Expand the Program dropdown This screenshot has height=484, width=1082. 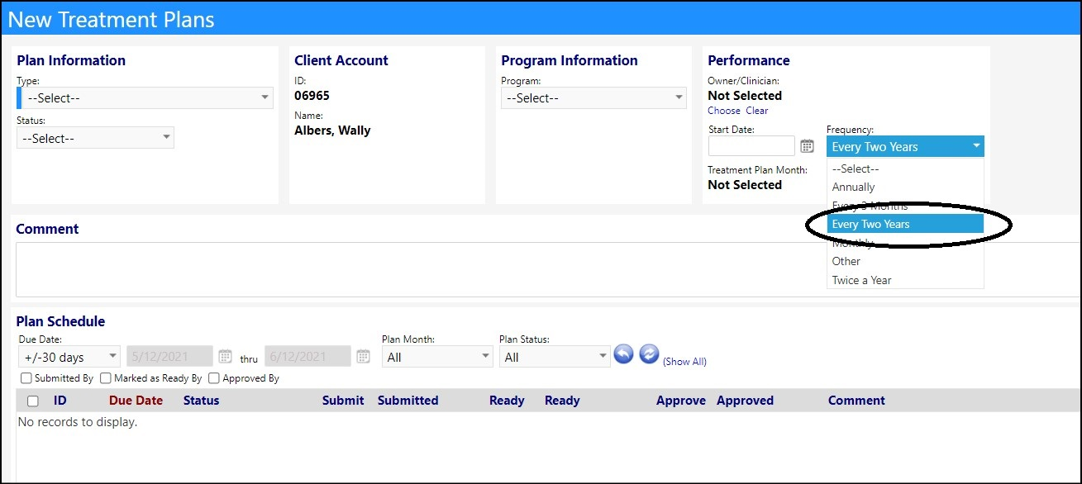click(x=593, y=97)
